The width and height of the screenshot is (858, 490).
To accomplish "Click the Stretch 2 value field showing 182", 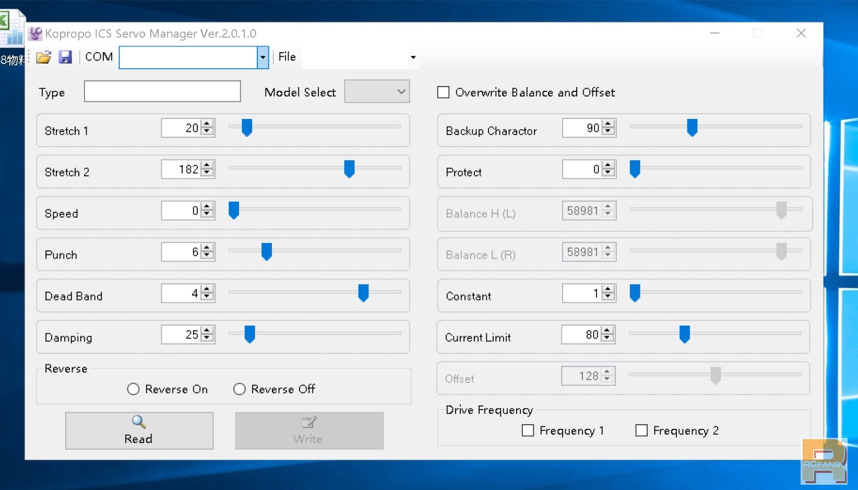I will (x=182, y=169).
